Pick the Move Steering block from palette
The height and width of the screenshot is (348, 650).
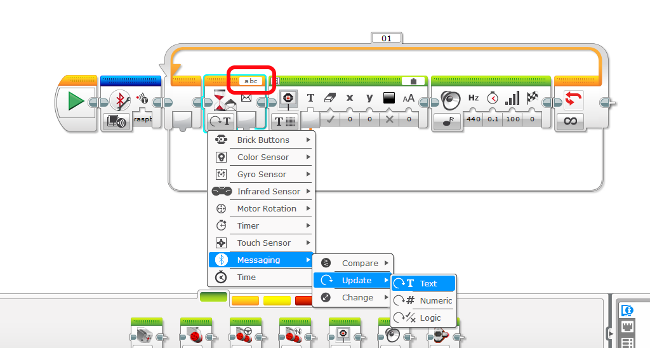[246, 333]
